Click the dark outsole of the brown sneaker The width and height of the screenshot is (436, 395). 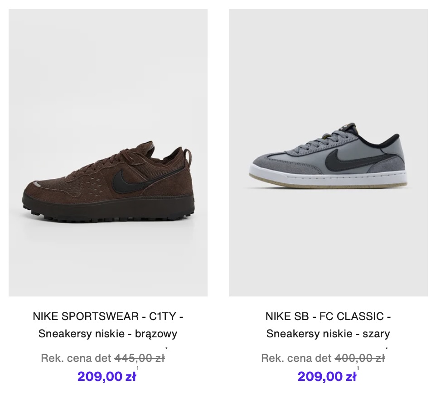tap(109, 210)
